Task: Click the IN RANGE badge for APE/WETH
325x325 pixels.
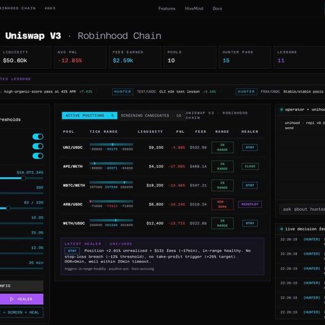Action: point(222,166)
